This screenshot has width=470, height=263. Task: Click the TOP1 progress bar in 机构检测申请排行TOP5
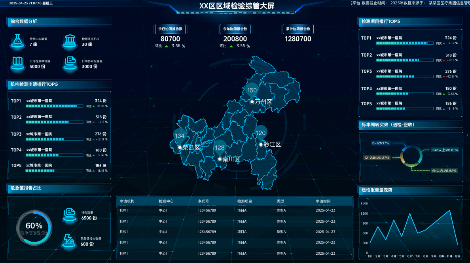click(x=54, y=106)
